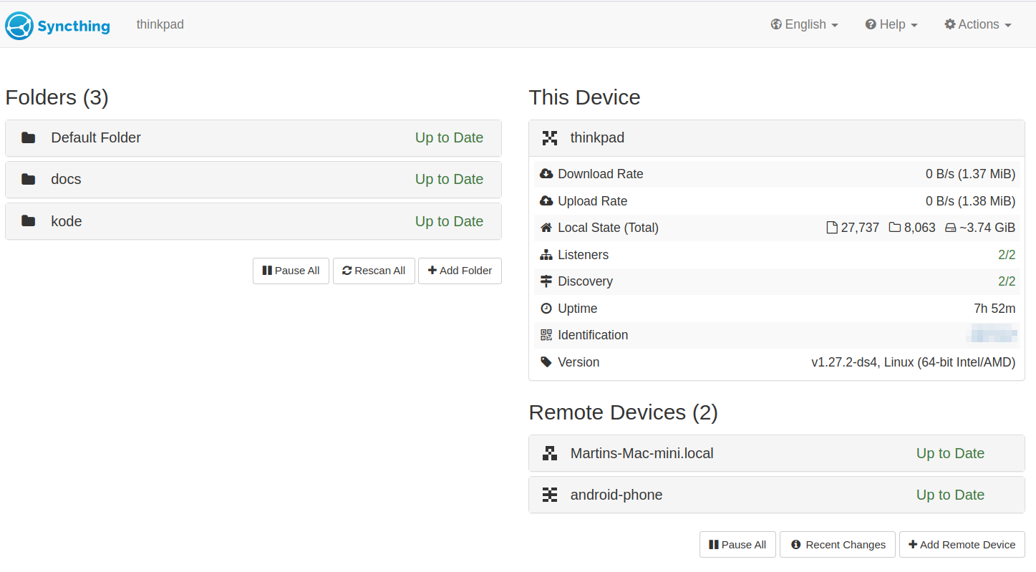Click the 27,737 files count
The image size is (1036, 572).
tap(860, 228)
